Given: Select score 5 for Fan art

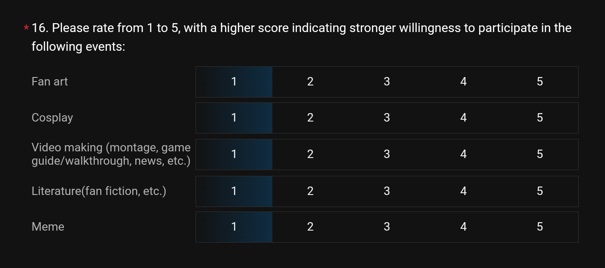Looking at the screenshot, I should pyautogui.click(x=540, y=82).
